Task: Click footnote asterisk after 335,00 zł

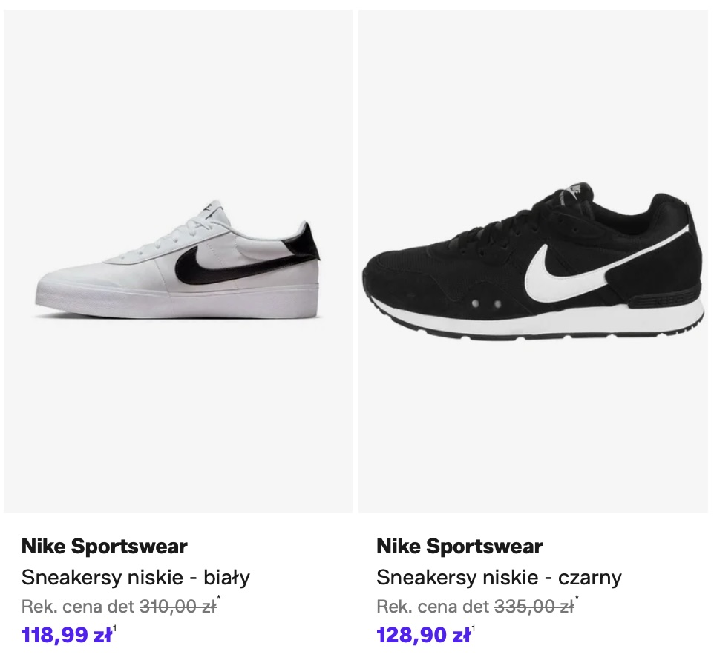Action: click(577, 599)
